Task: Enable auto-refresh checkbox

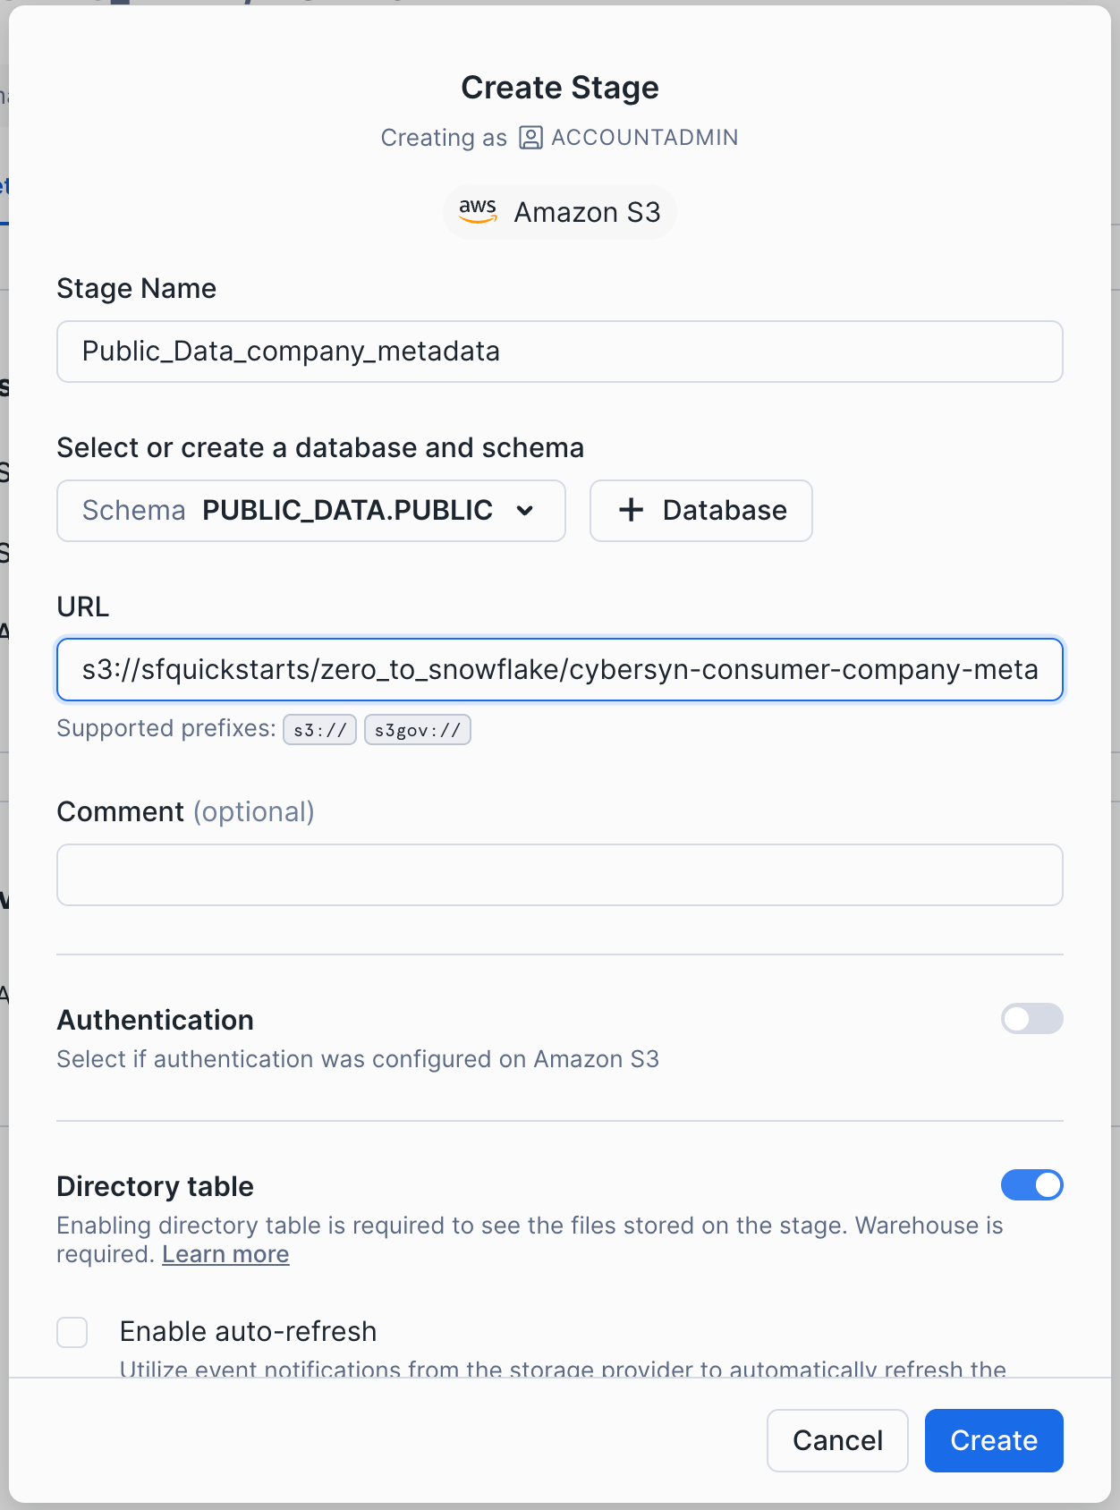Action: click(x=72, y=1332)
